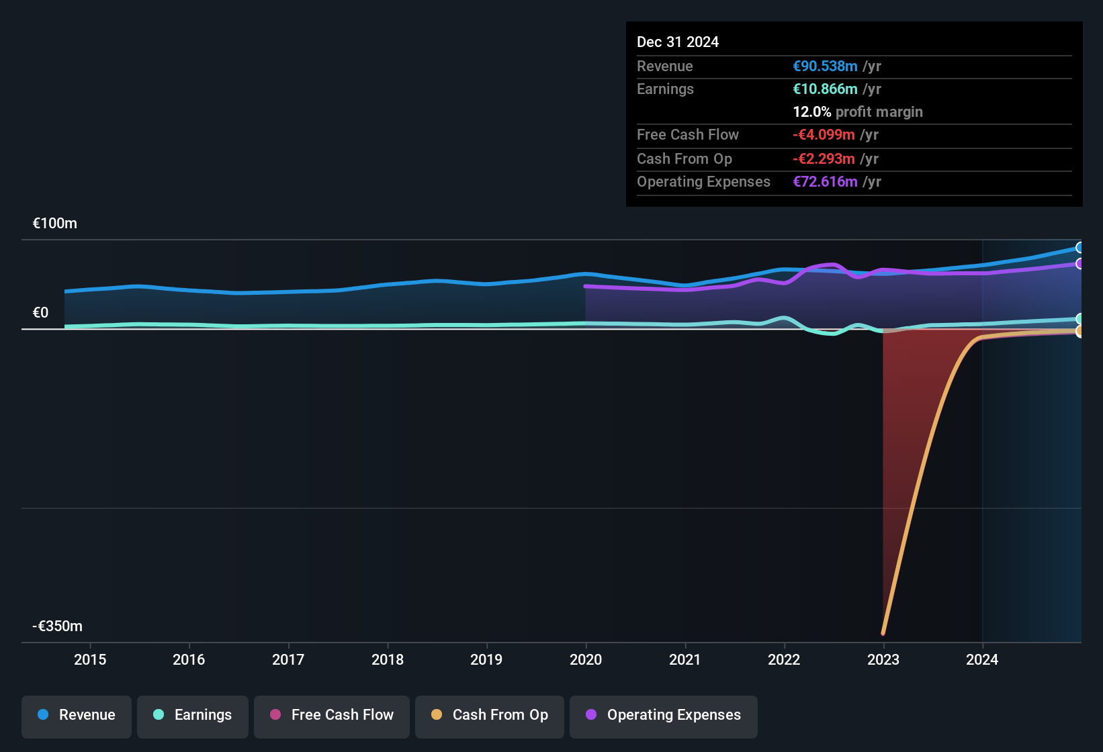
Task: Click the 12.0% profit margin text
Action: 858,111
